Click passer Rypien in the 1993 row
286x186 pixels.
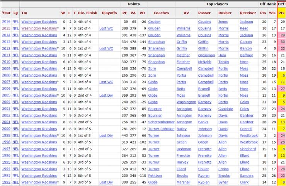click(x=204, y=176)
